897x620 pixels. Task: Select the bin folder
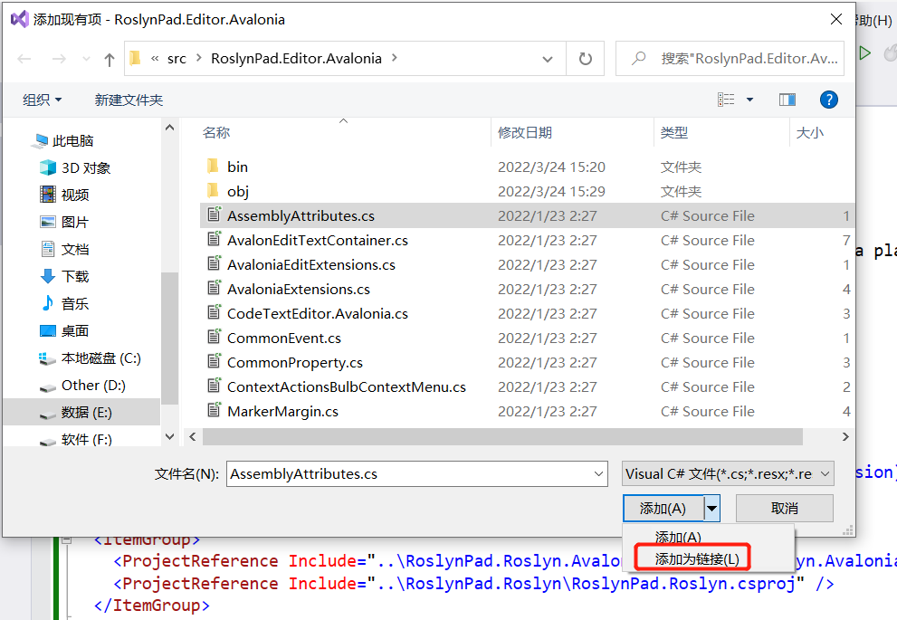(237, 167)
